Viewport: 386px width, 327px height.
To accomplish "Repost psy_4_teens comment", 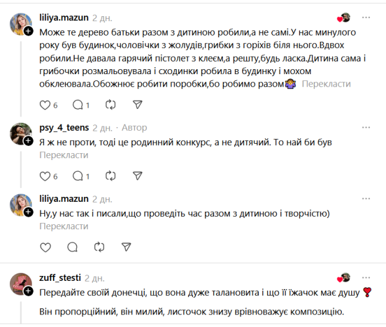I will click(111, 176).
